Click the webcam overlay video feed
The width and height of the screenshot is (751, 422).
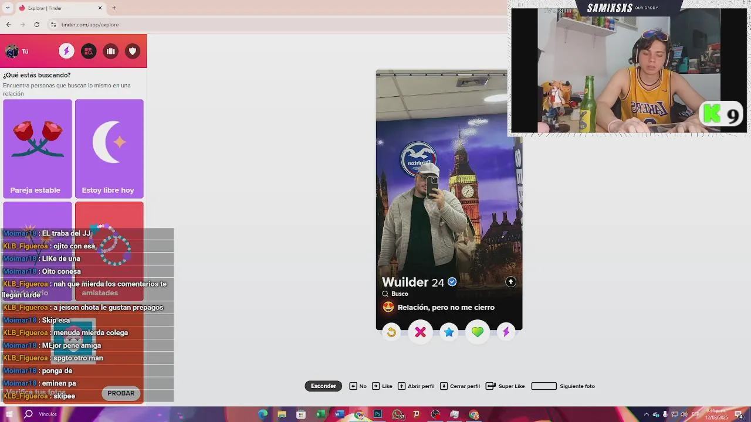[x=629, y=71]
